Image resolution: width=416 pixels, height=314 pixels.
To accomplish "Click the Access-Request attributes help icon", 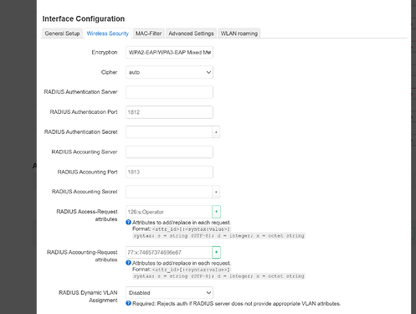I will (x=128, y=223).
